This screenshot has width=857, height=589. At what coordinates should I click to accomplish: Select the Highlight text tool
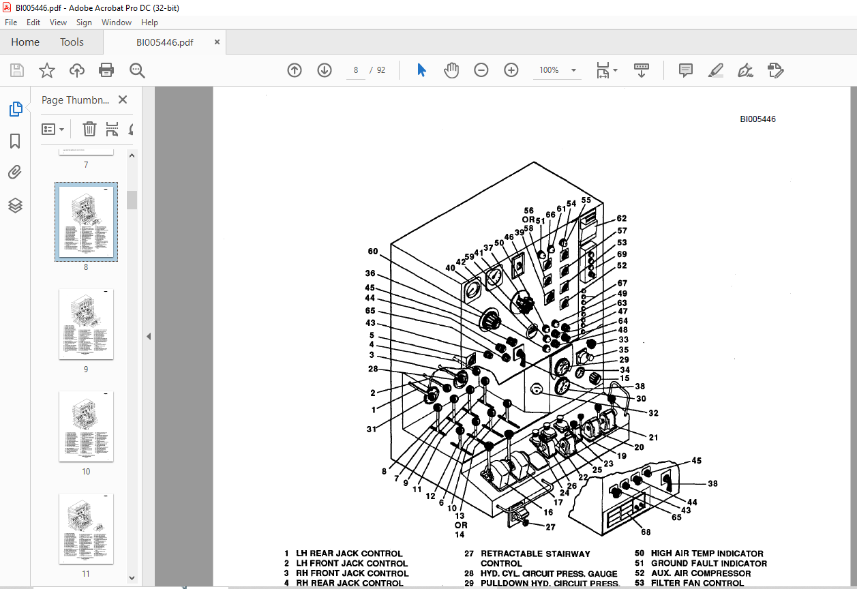coord(715,70)
